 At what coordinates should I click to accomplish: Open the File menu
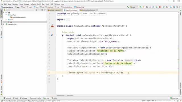[2, 4]
